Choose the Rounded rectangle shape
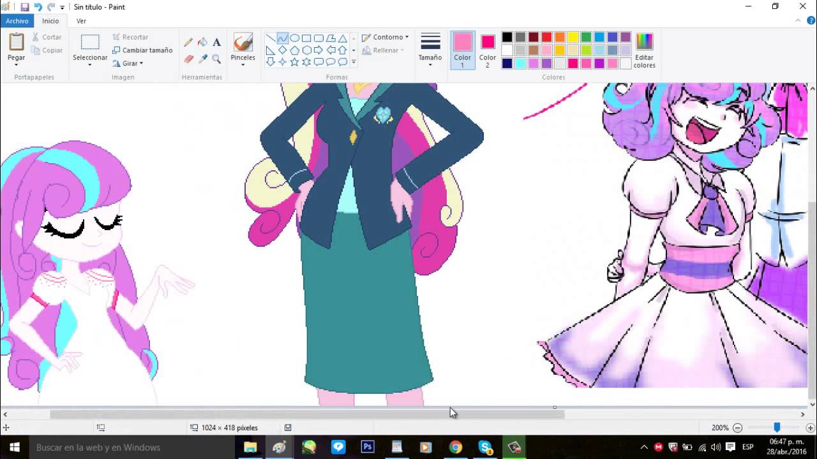817x459 pixels. 319,38
